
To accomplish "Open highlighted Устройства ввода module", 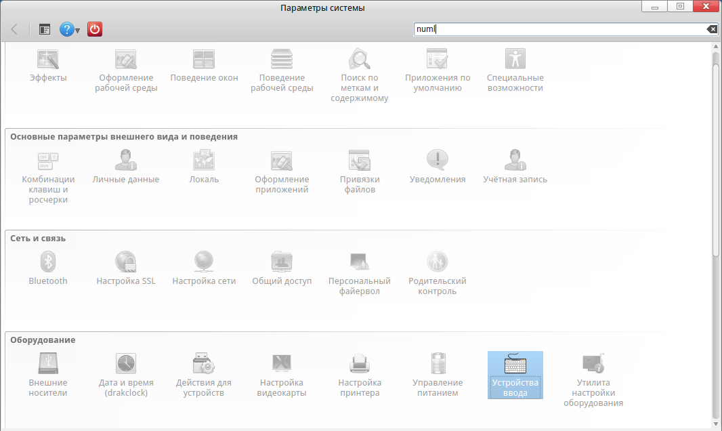I will click(515, 375).
